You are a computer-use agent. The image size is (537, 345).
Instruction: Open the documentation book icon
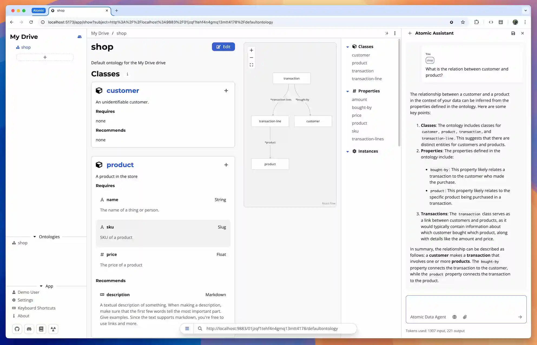click(41, 329)
